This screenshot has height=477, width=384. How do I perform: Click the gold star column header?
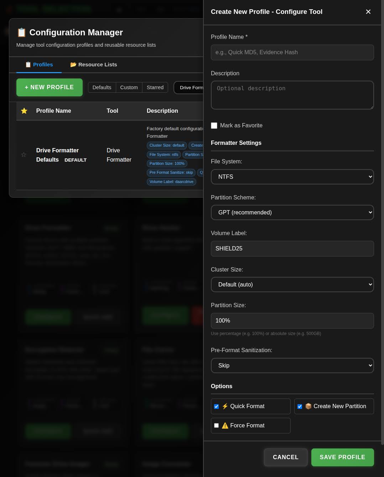[x=24, y=111]
